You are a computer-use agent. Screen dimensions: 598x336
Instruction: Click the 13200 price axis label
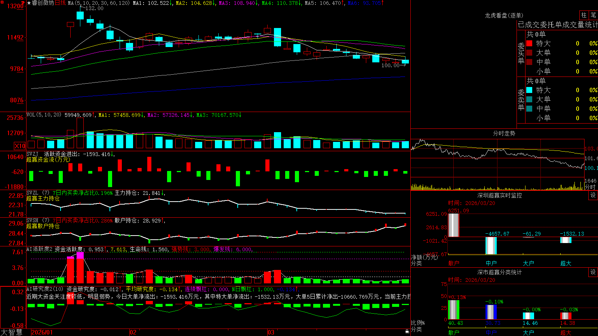pyautogui.click(x=15, y=6)
